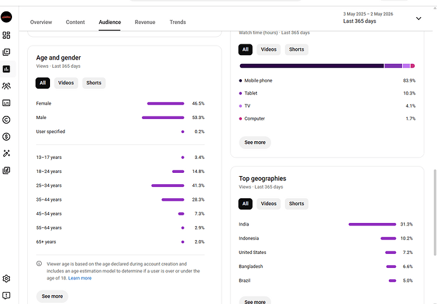Click the Female percentage bar
Image resolution: width=437 pixels, height=304 pixels.
click(165, 104)
